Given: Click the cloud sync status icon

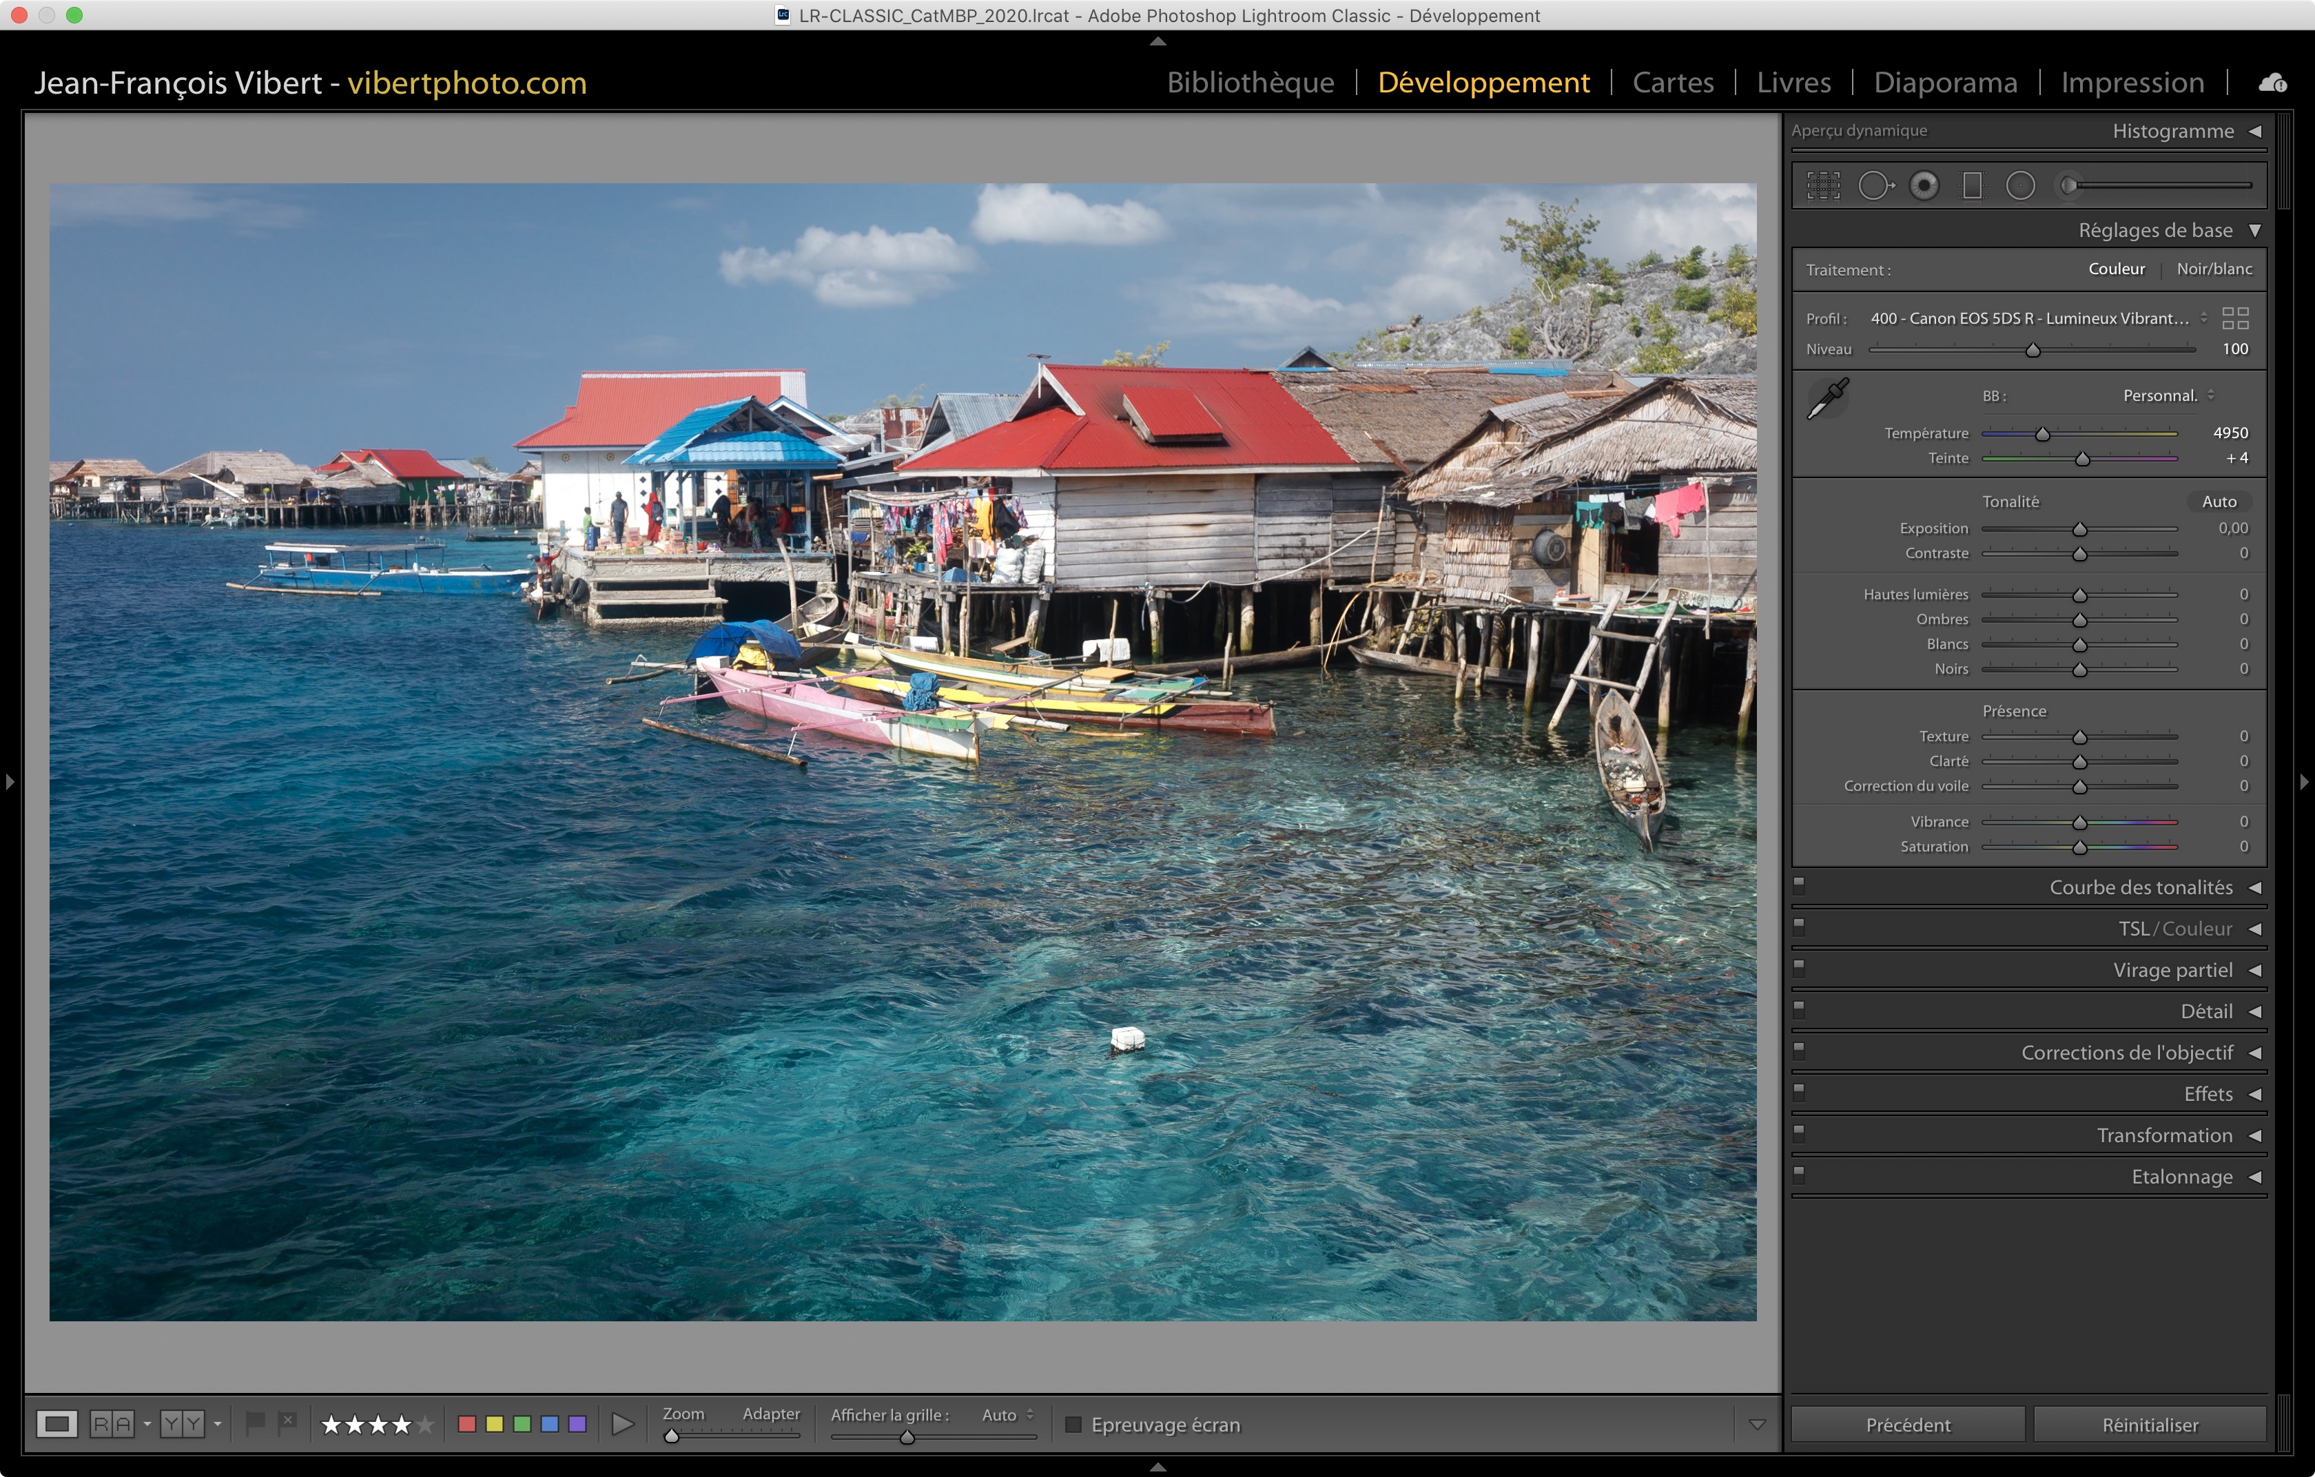Looking at the screenshot, I should [x=2272, y=83].
